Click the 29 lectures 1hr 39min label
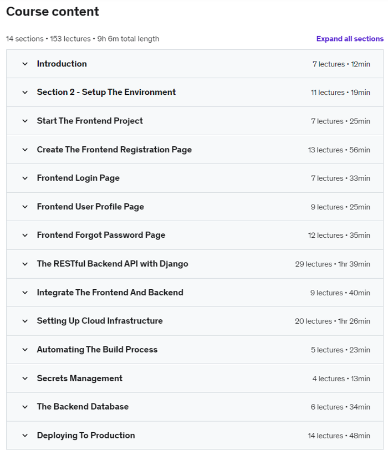This screenshot has height=455, width=388. click(333, 264)
